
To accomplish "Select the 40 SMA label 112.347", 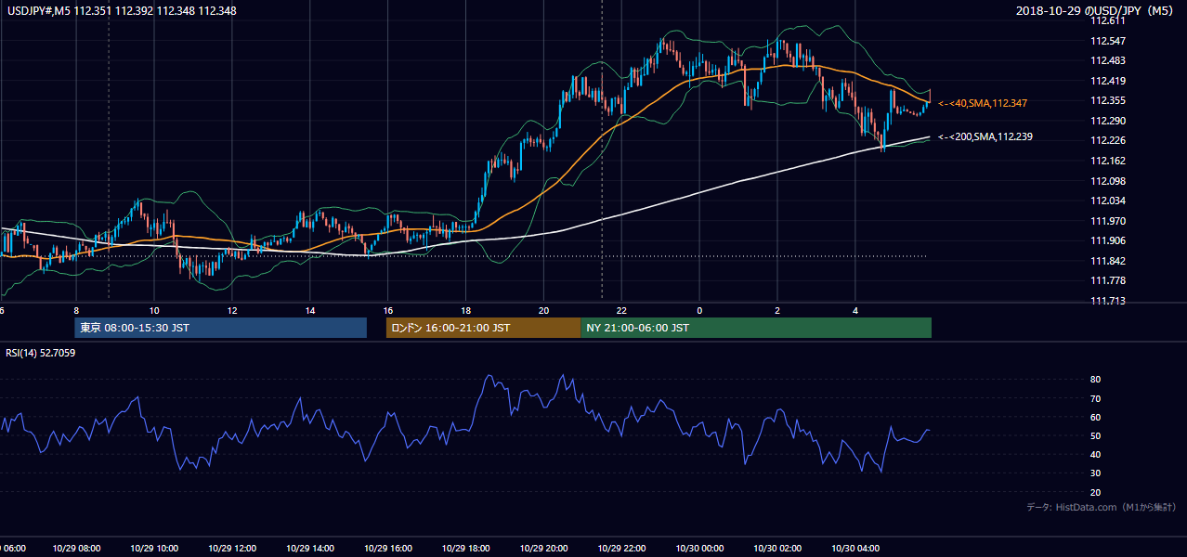I will point(983,103).
